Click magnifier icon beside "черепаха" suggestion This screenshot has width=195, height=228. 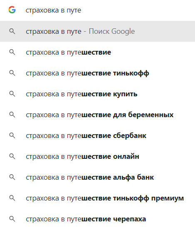click(12, 219)
